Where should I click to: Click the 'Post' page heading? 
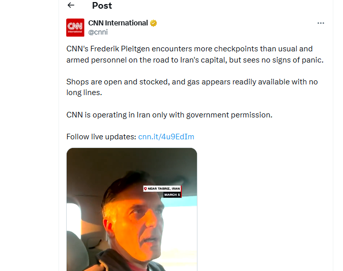(102, 6)
